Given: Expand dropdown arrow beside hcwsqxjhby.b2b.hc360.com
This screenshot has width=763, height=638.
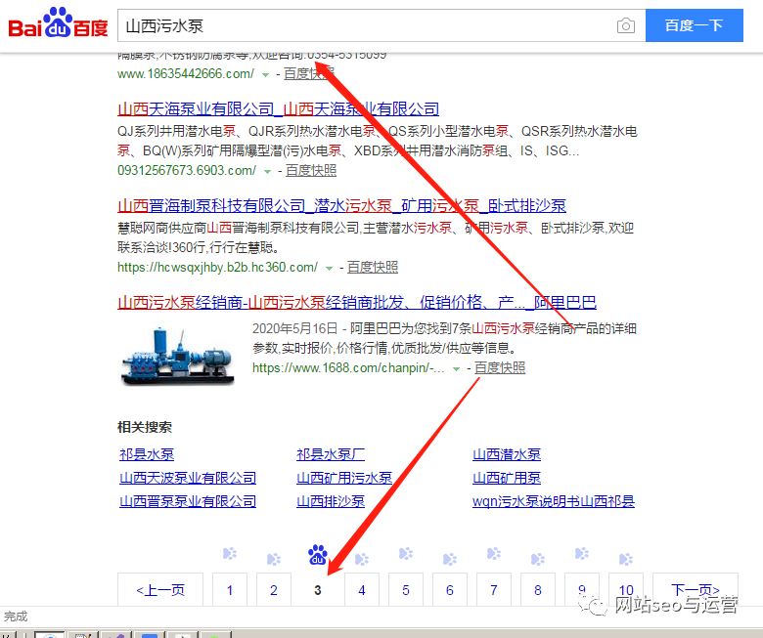Looking at the screenshot, I should tap(329, 269).
